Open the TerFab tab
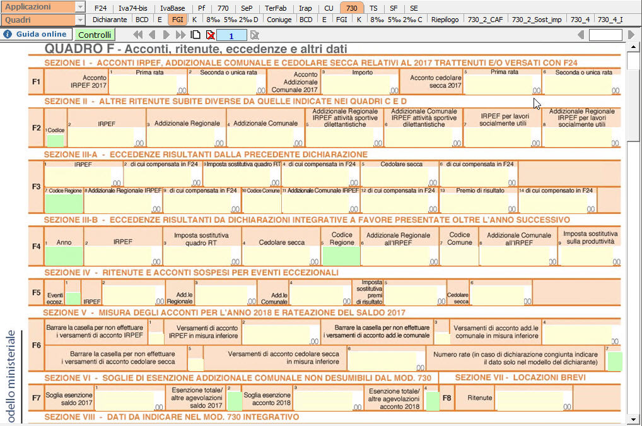642x426 pixels. (276, 8)
